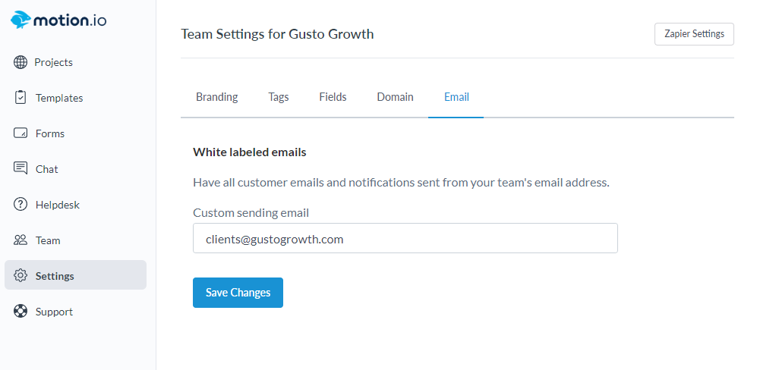This screenshot has width=757, height=370.
Task: Open Support via the lifebuoy icon
Action: tap(21, 312)
